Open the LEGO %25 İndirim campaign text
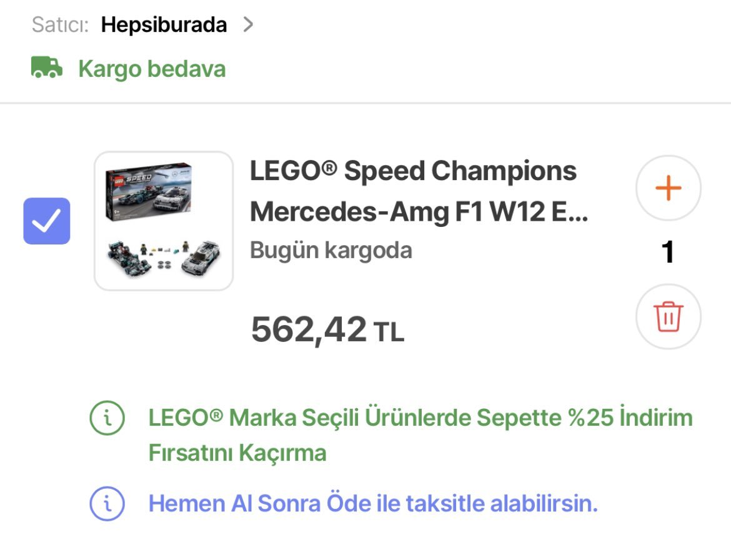 tap(420, 417)
